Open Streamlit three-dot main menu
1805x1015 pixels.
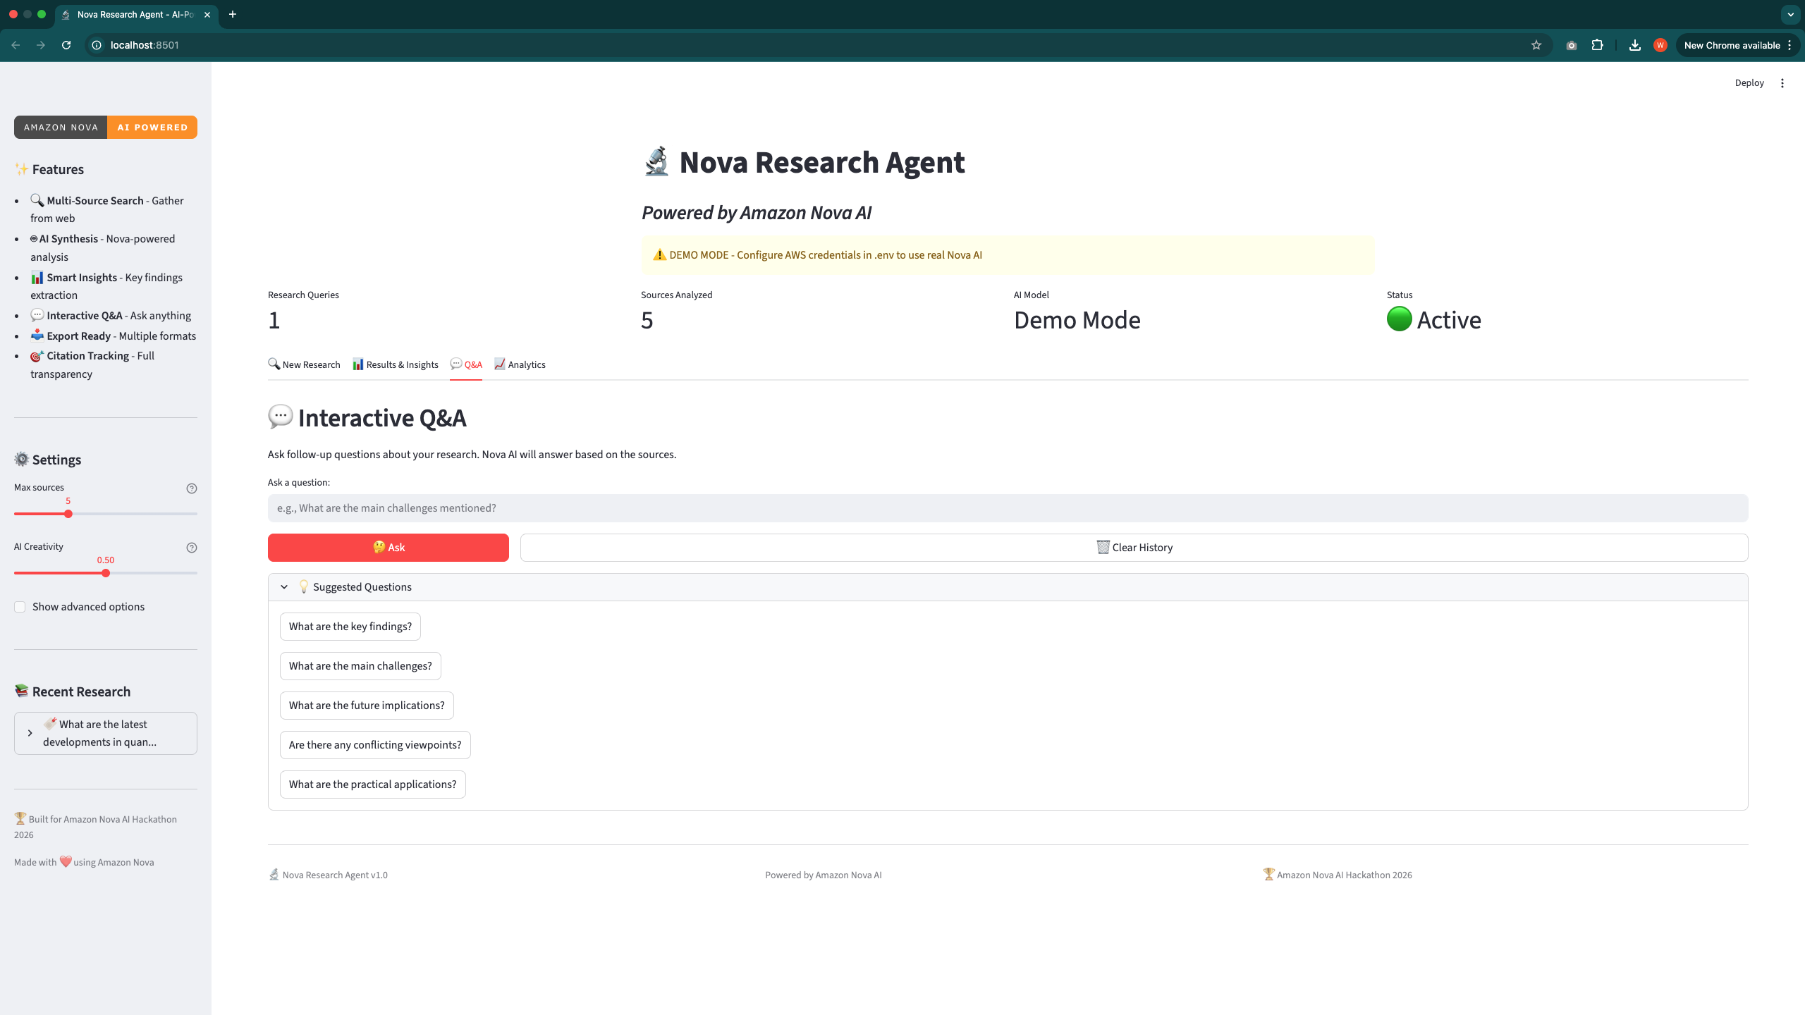tap(1782, 83)
